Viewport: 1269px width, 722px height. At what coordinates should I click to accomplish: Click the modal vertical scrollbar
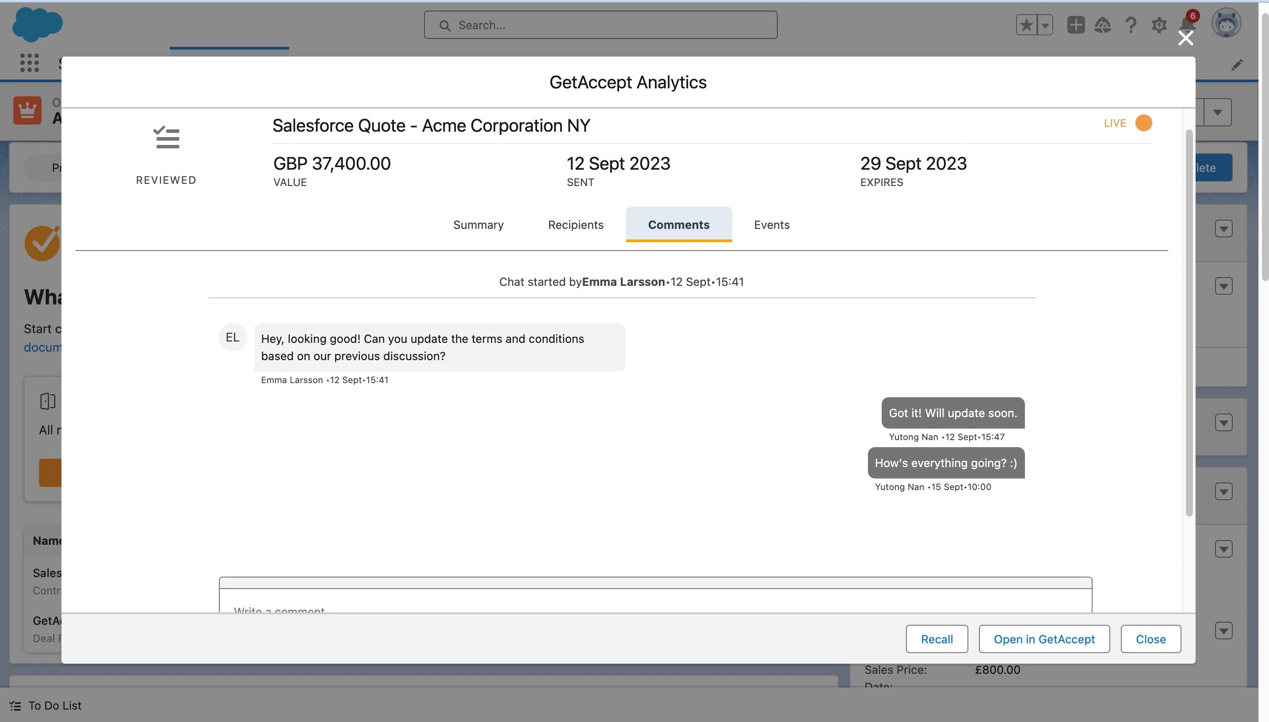click(x=1188, y=322)
